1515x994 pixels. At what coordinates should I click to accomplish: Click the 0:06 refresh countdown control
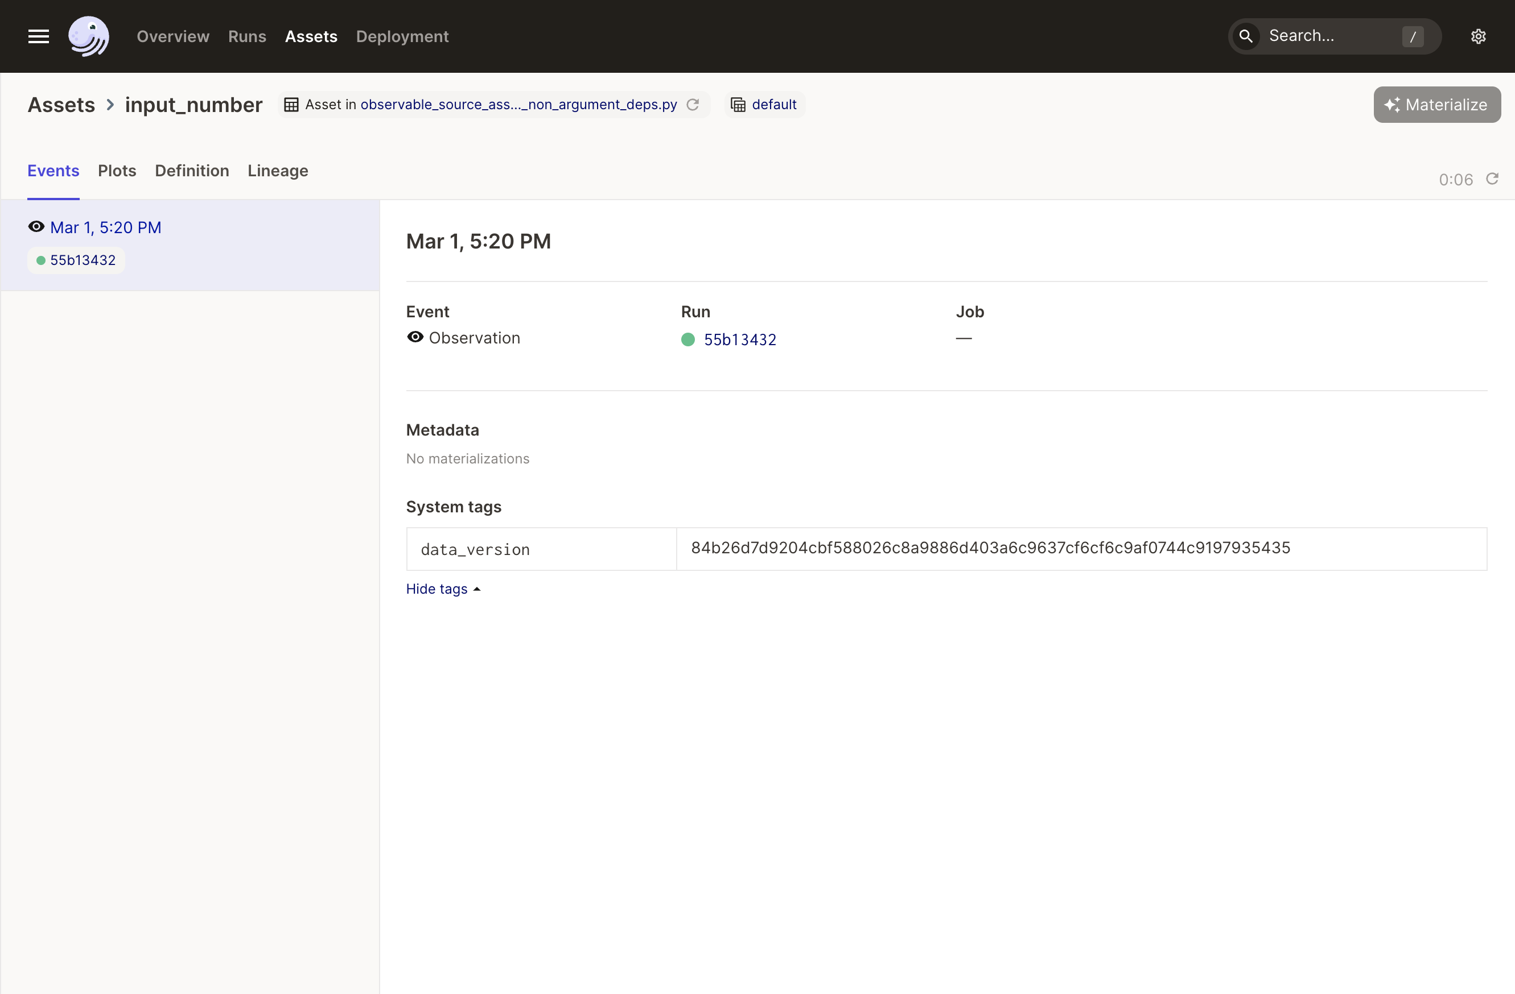click(1456, 179)
